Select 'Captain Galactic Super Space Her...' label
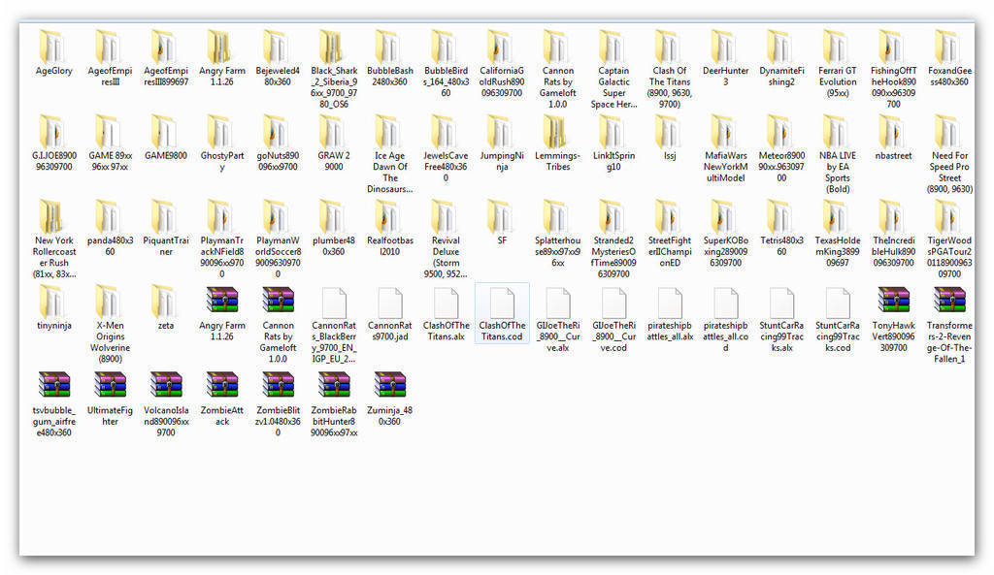This screenshot has height=575, width=994. [613, 87]
